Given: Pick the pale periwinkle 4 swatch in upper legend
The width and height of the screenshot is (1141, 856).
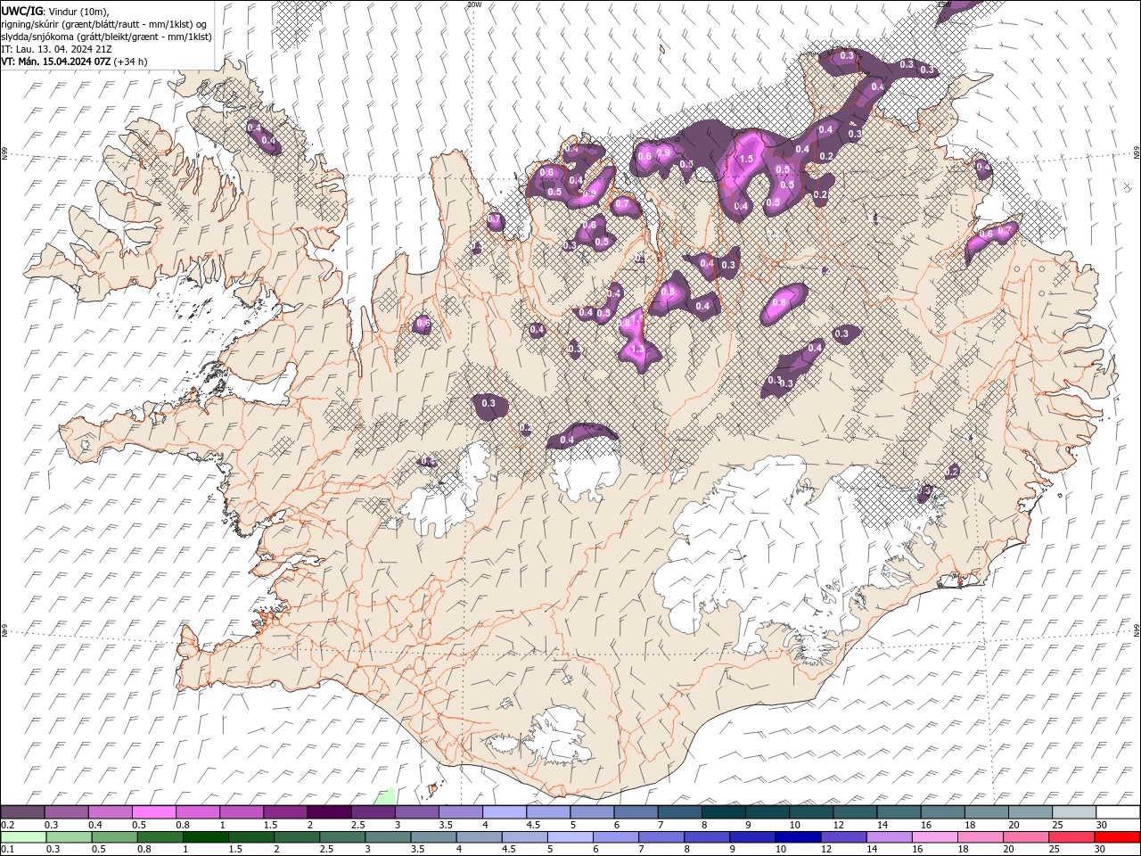Looking at the screenshot, I should 505,812.
